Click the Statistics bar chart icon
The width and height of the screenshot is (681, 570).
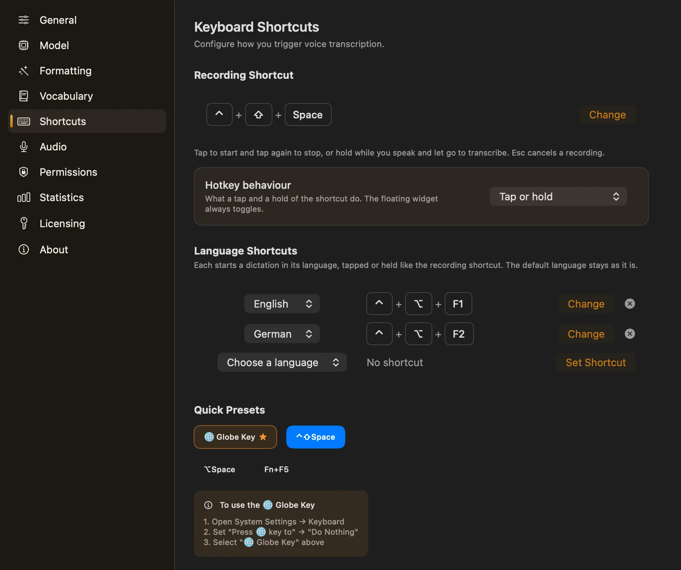24,197
